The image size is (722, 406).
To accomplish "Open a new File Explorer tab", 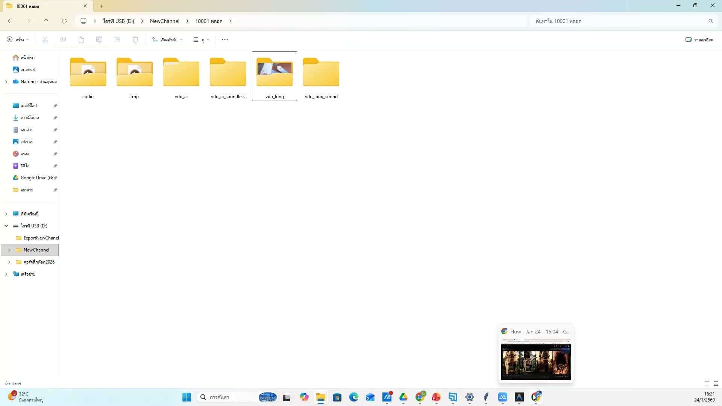I will (x=102, y=6).
